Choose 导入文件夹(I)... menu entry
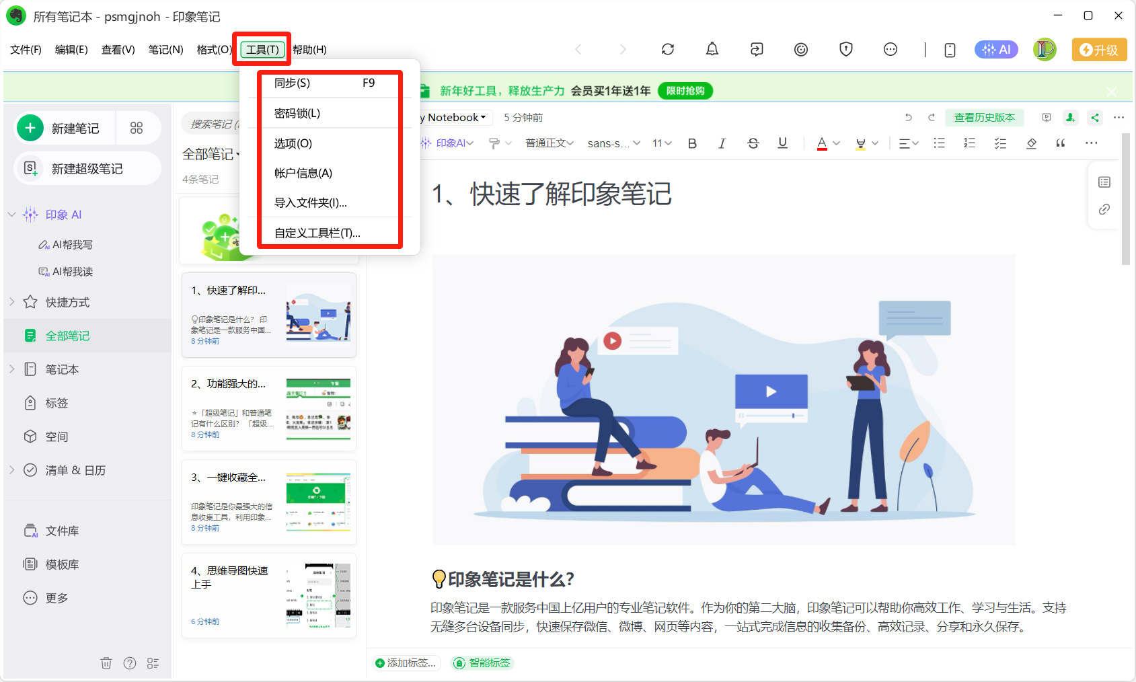 pyautogui.click(x=330, y=202)
